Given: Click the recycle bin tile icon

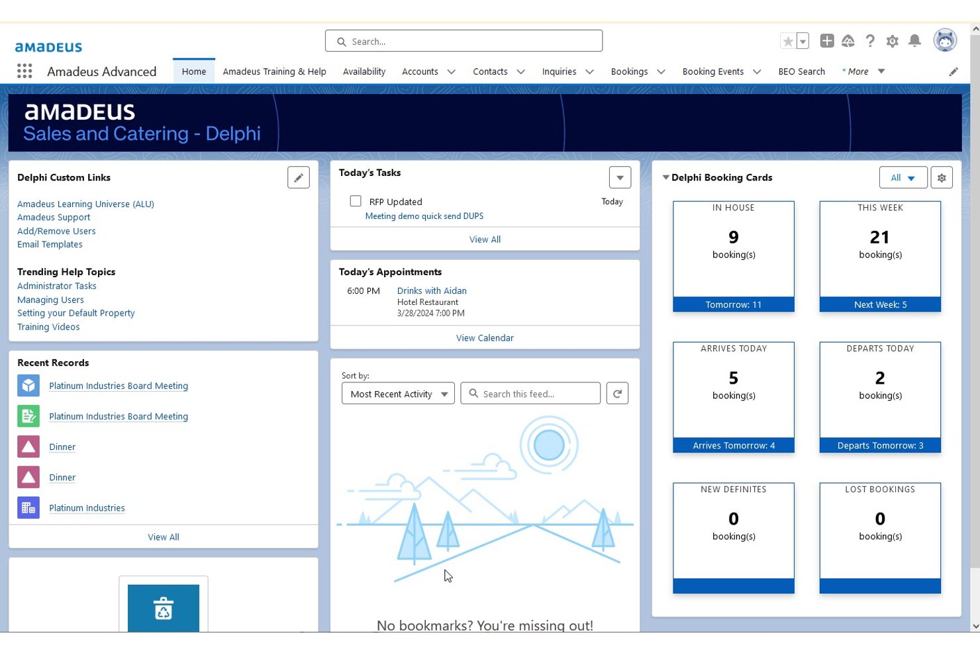Looking at the screenshot, I should [x=164, y=607].
